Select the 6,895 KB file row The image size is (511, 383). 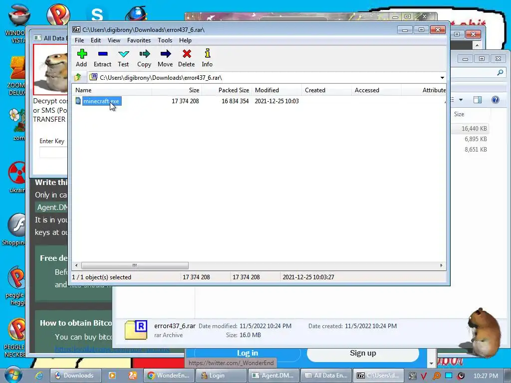pos(470,139)
